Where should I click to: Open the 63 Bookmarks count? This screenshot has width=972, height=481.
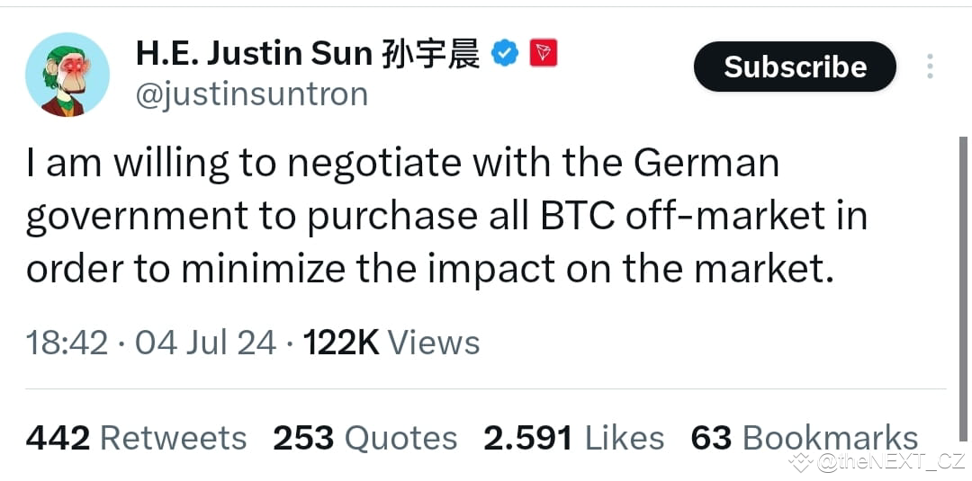click(x=804, y=438)
